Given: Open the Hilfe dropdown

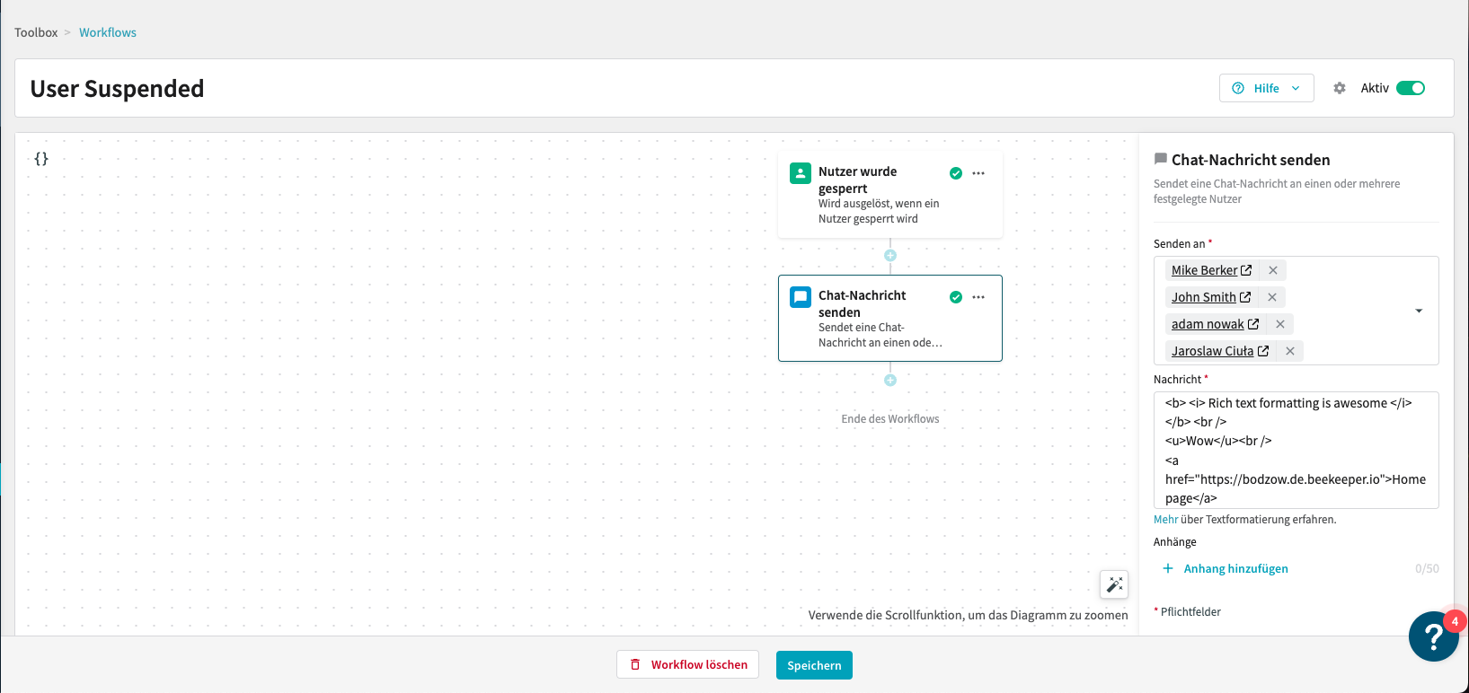Looking at the screenshot, I should [1266, 88].
